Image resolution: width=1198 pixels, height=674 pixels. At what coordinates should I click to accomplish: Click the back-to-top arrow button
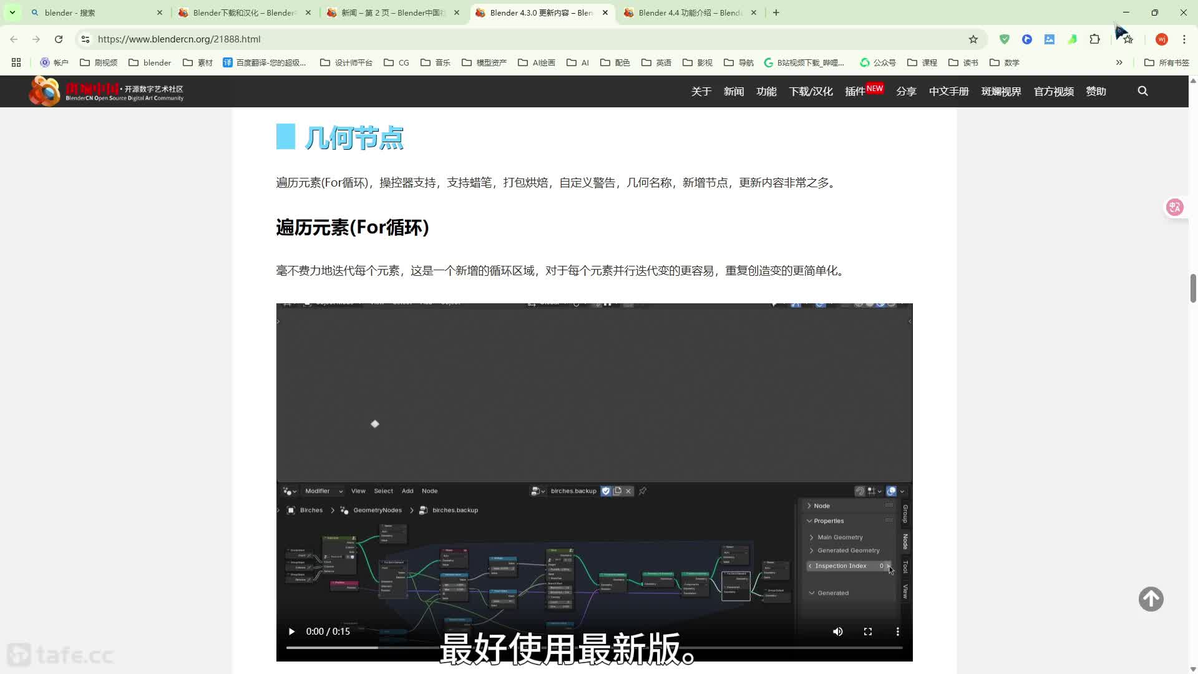click(1151, 599)
